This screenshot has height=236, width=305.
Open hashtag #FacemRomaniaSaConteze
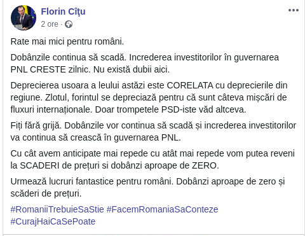[162, 209]
